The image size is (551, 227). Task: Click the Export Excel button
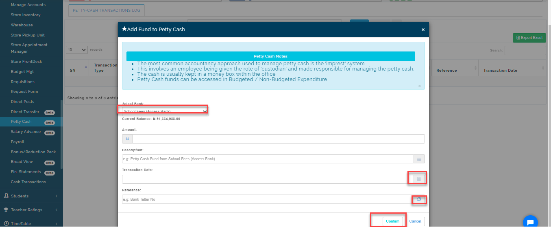(529, 38)
